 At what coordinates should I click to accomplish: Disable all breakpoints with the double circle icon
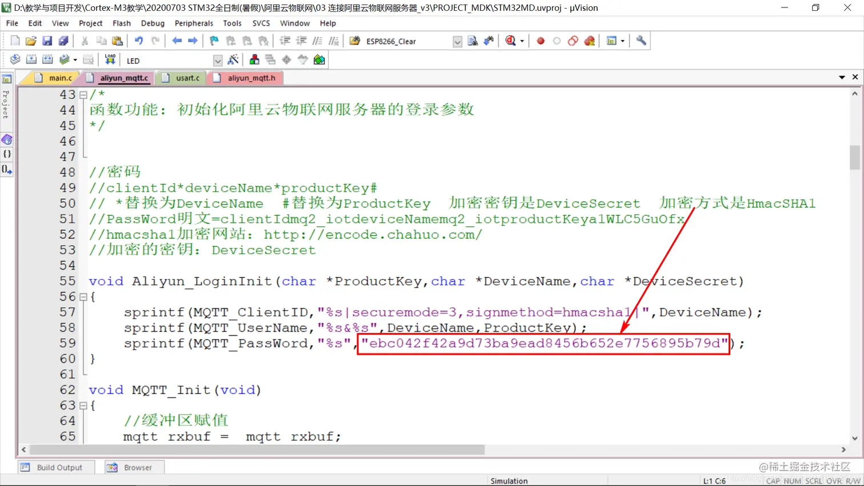point(573,41)
